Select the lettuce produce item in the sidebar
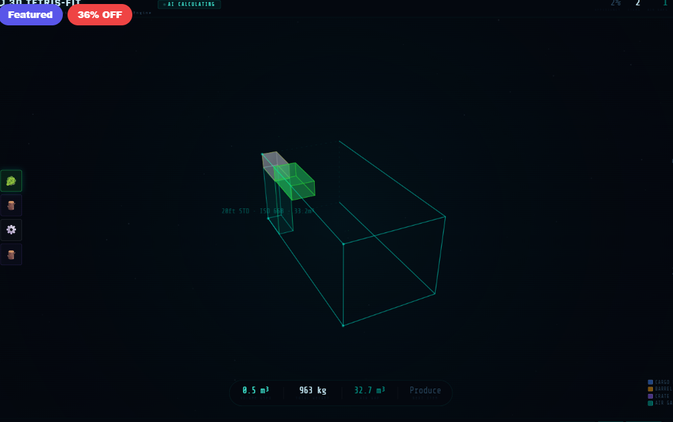The width and height of the screenshot is (673, 422). pyautogui.click(x=11, y=180)
